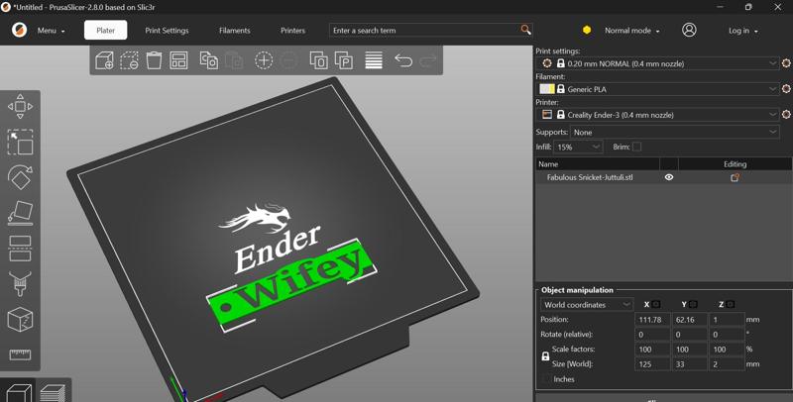The image size is (793, 402).
Task: Click the green Wifey model on the bed
Action: (293, 286)
